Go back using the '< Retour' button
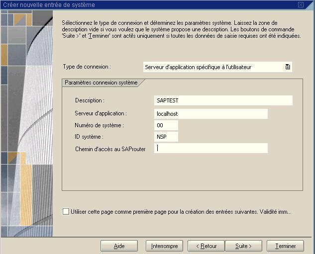This screenshot has width=315, height=254. click(206, 246)
